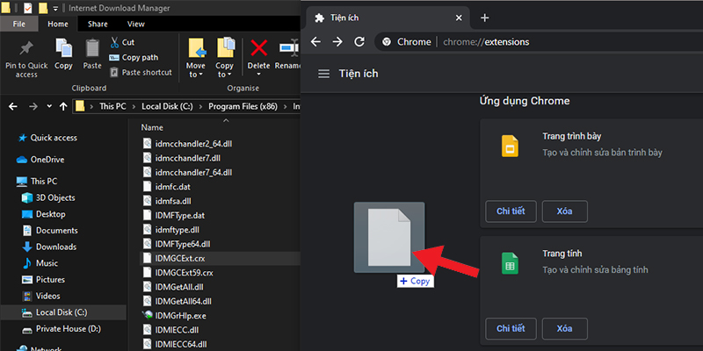Select Quick access in navigation pane

pos(47,138)
